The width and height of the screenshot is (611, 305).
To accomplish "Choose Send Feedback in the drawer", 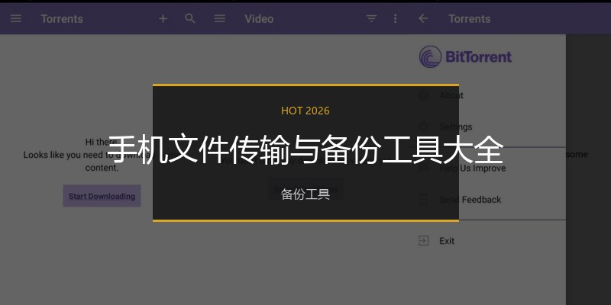I will (470, 200).
